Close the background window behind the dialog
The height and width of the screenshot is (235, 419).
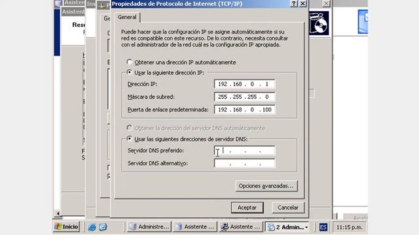(326, 3)
